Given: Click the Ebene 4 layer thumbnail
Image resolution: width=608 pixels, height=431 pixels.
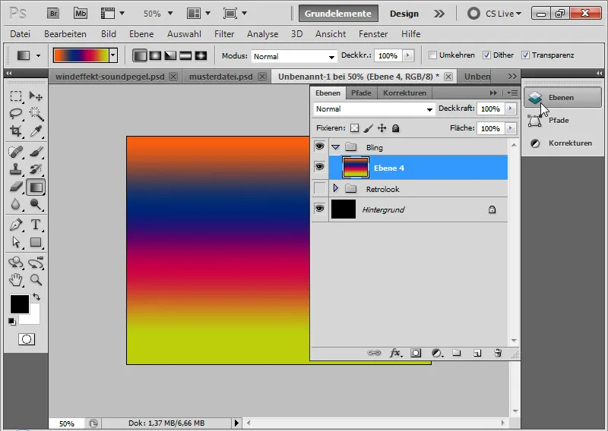Looking at the screenshot, I should coord(356,168).
